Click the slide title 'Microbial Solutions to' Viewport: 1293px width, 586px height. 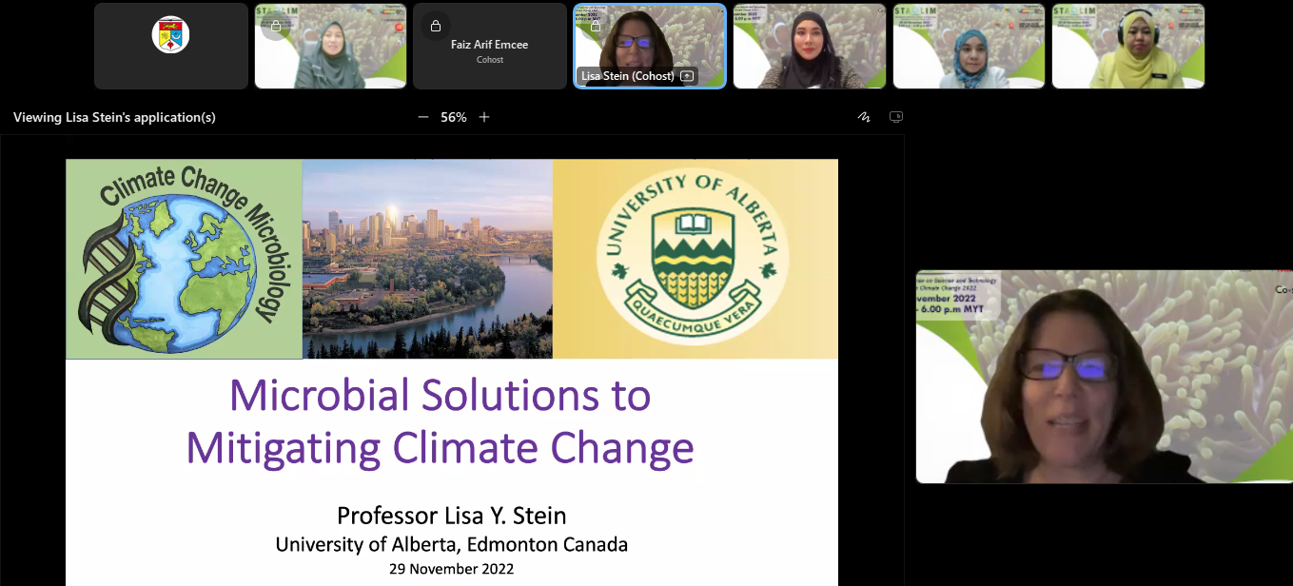440,395
